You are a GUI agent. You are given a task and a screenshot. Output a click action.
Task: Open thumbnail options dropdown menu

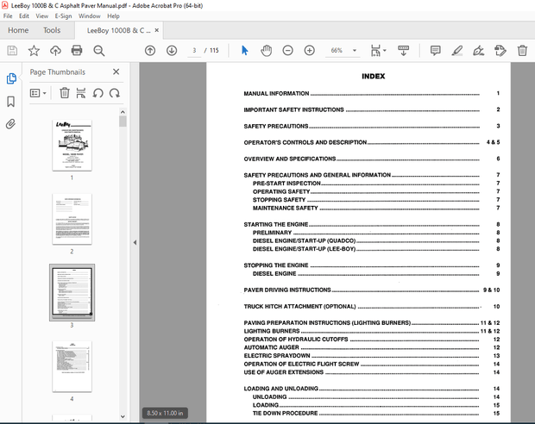[38, 93]
